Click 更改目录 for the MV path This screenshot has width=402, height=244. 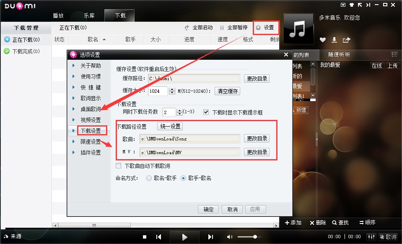click(x=257, y=152)
